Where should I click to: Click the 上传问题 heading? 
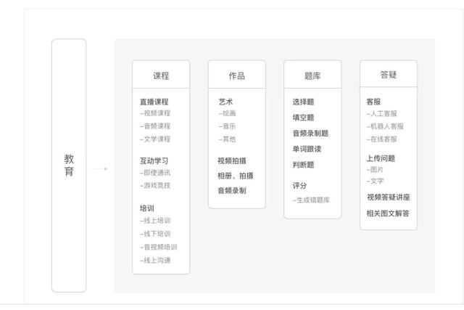pyautogui.click(x=381, y=158)
